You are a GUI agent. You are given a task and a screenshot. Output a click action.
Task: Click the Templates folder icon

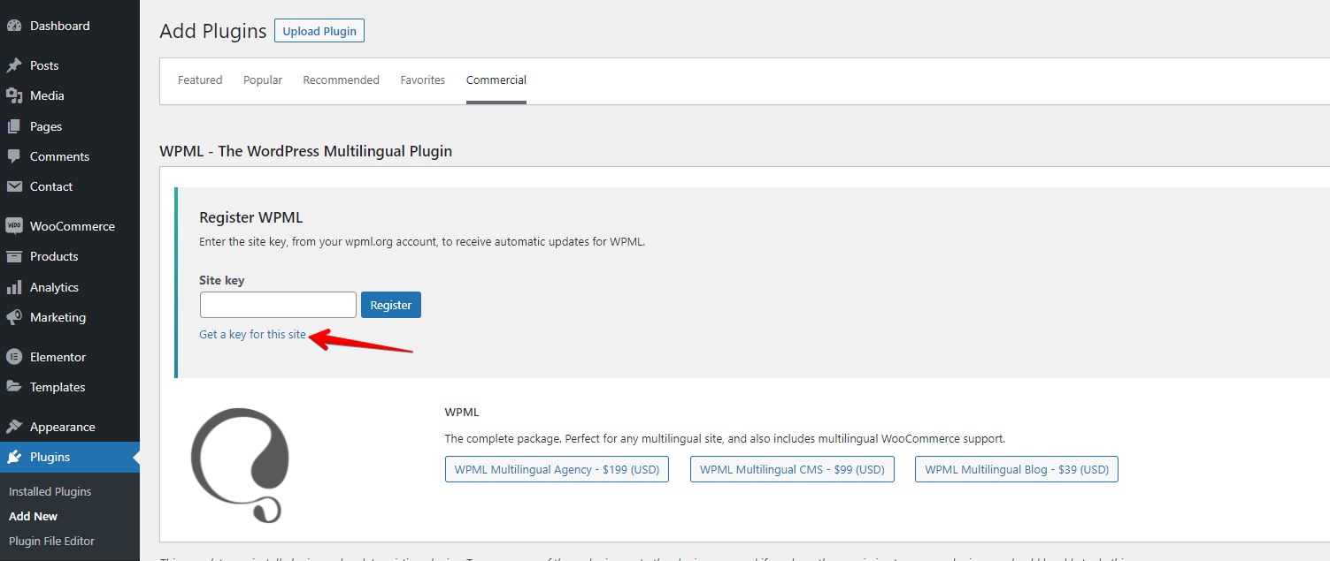pos(14,387)
